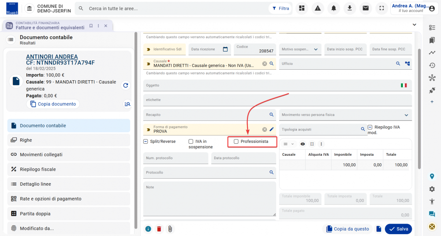Screen dimensions: 441x236
Task: Delete the document with the red trash icon
Action: tap(159, 229)
